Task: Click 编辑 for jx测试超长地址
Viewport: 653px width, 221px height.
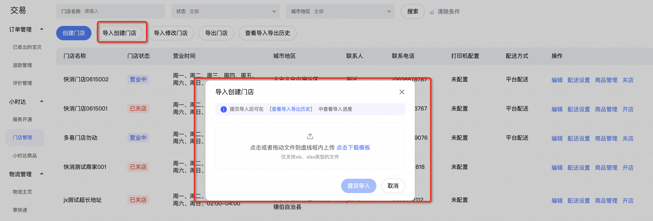Action: 557,201
